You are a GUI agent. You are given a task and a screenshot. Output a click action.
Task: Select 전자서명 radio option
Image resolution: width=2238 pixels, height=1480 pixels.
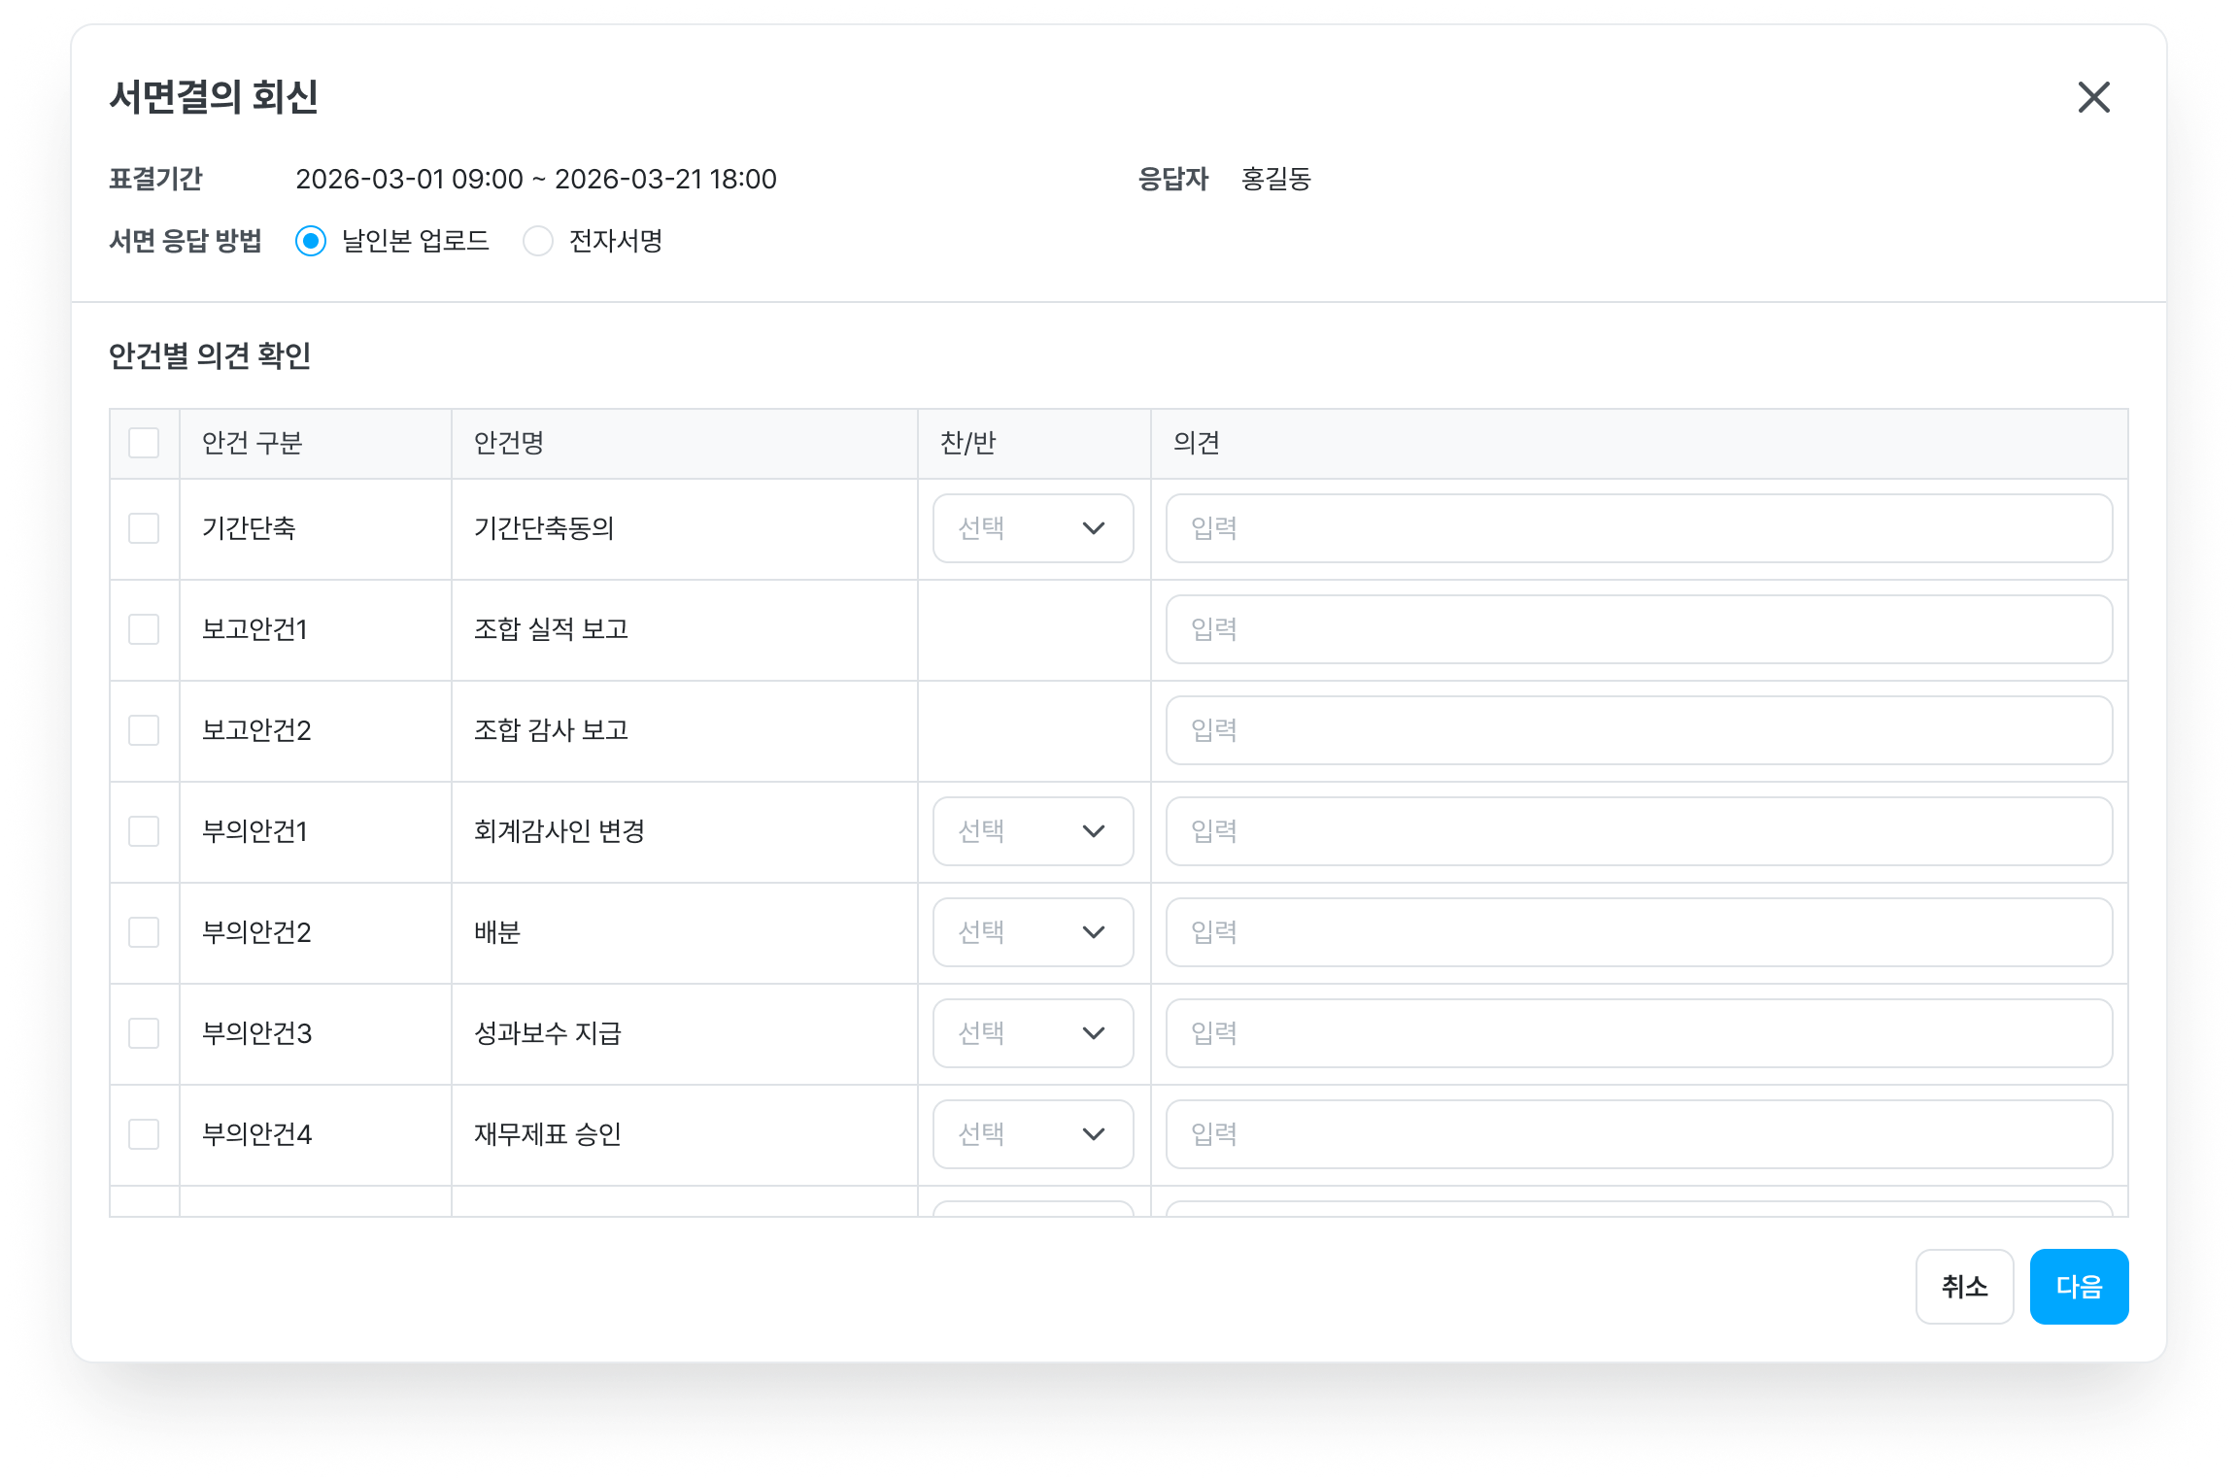pyautogui.click(x=538, y=241)
